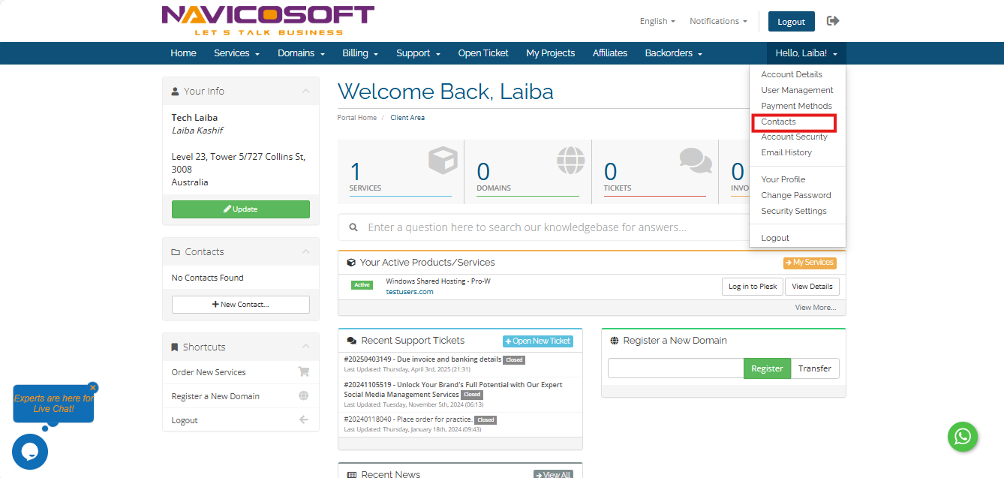Viewport: 1004px width, 478px height.
Task: Click the Log in to Plesk button
Action: click(752, 287)
